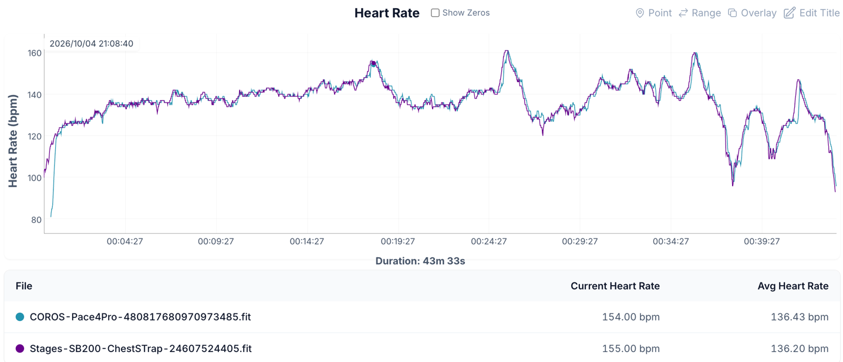843x362 pixels.
Task: Click the purple Stages file color dot
Action: click(20, 349)
